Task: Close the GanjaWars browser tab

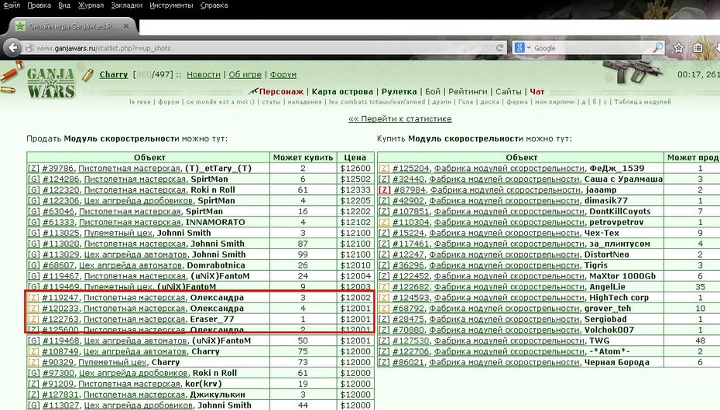Action: pos(126,26)
